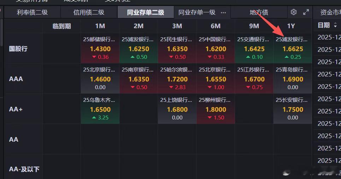Open 25柳州银行 cell at 1.8000

coord(216,109)
